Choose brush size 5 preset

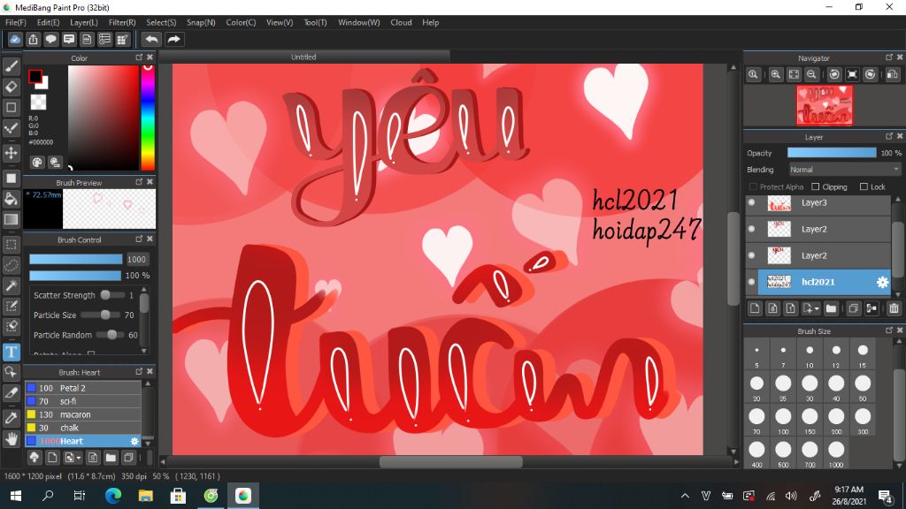[756, 353]
